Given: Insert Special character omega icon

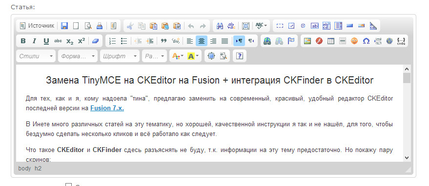Looking at the screenshot, I should [366, 41].
